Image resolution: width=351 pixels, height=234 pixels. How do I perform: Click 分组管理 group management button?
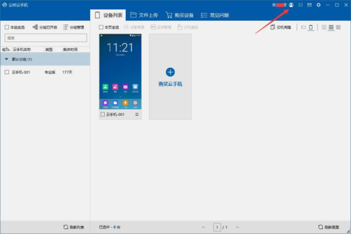pyautogui.click(x=74, y=27)
